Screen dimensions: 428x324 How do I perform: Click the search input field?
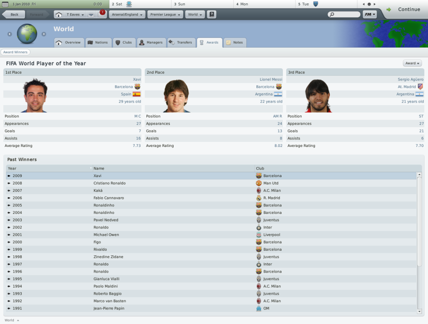coord(344,15)
